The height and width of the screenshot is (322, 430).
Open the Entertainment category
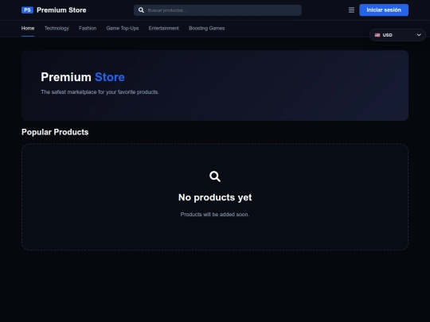point(164,28)
